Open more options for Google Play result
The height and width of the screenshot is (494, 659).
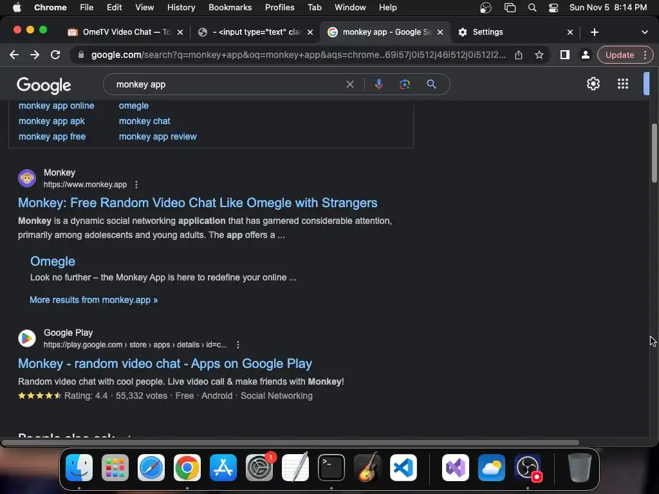[x=238, y=345]
